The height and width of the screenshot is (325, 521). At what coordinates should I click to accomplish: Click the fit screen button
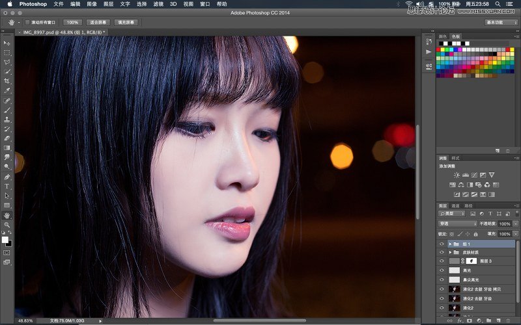point(98,22)
